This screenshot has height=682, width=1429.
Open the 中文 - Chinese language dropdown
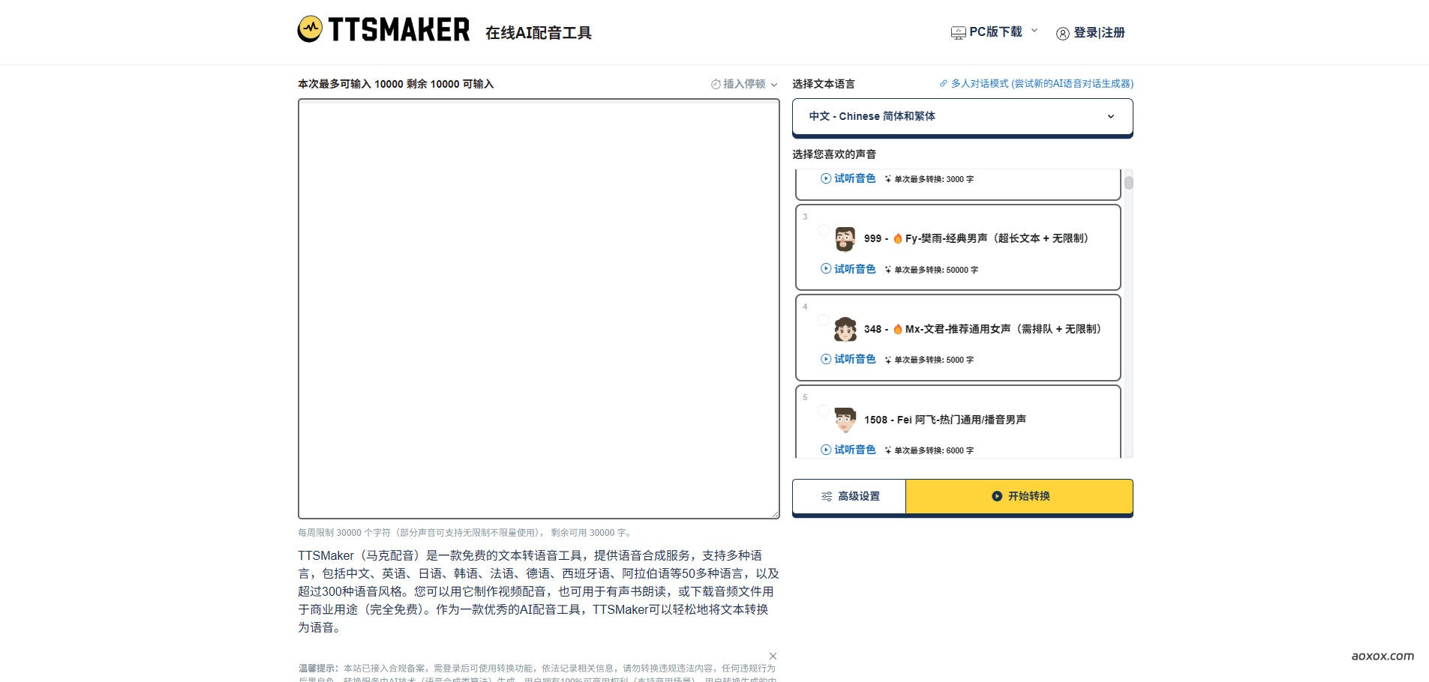(962, 116)
